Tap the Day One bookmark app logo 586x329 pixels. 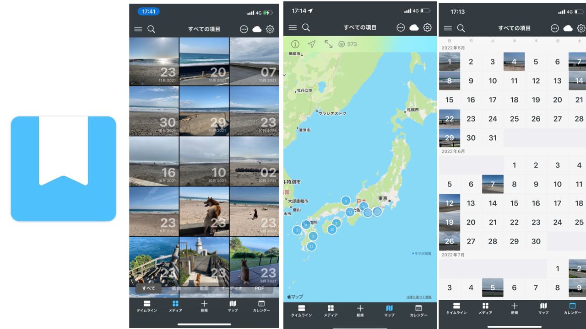[x=63, y=169]
